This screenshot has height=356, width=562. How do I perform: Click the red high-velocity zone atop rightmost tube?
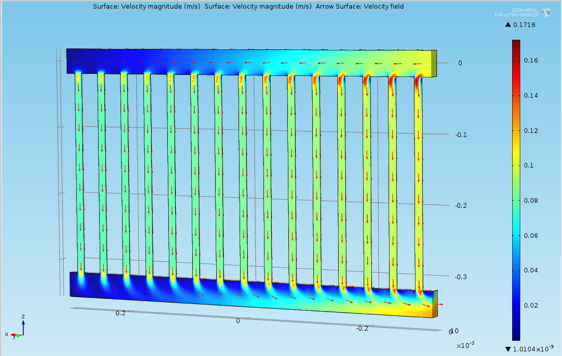[419, 80]
